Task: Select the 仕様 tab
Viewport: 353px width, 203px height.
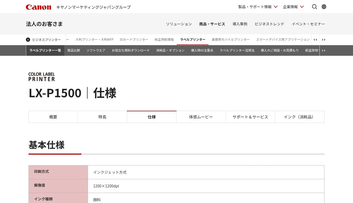Action: pos(152,117)
